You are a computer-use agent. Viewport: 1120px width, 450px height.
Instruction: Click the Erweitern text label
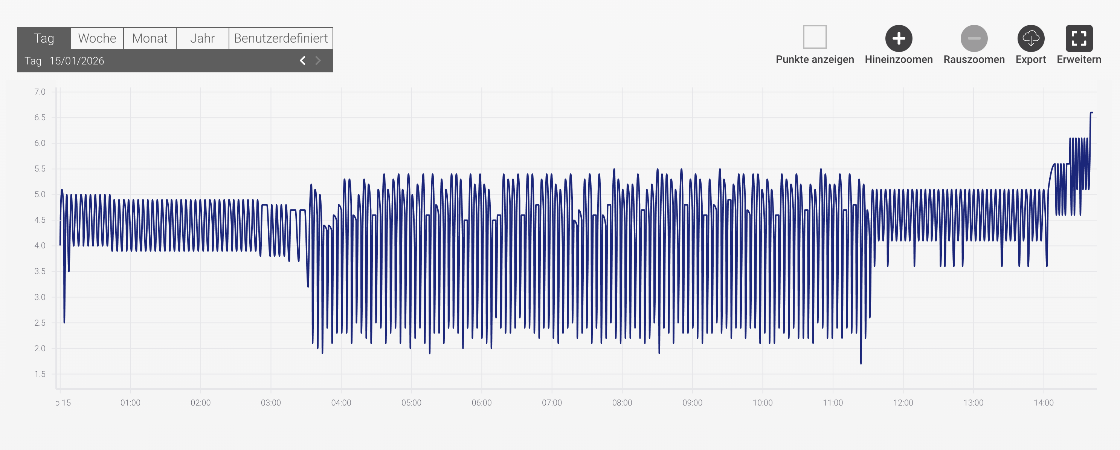(x=1079, y=60)
